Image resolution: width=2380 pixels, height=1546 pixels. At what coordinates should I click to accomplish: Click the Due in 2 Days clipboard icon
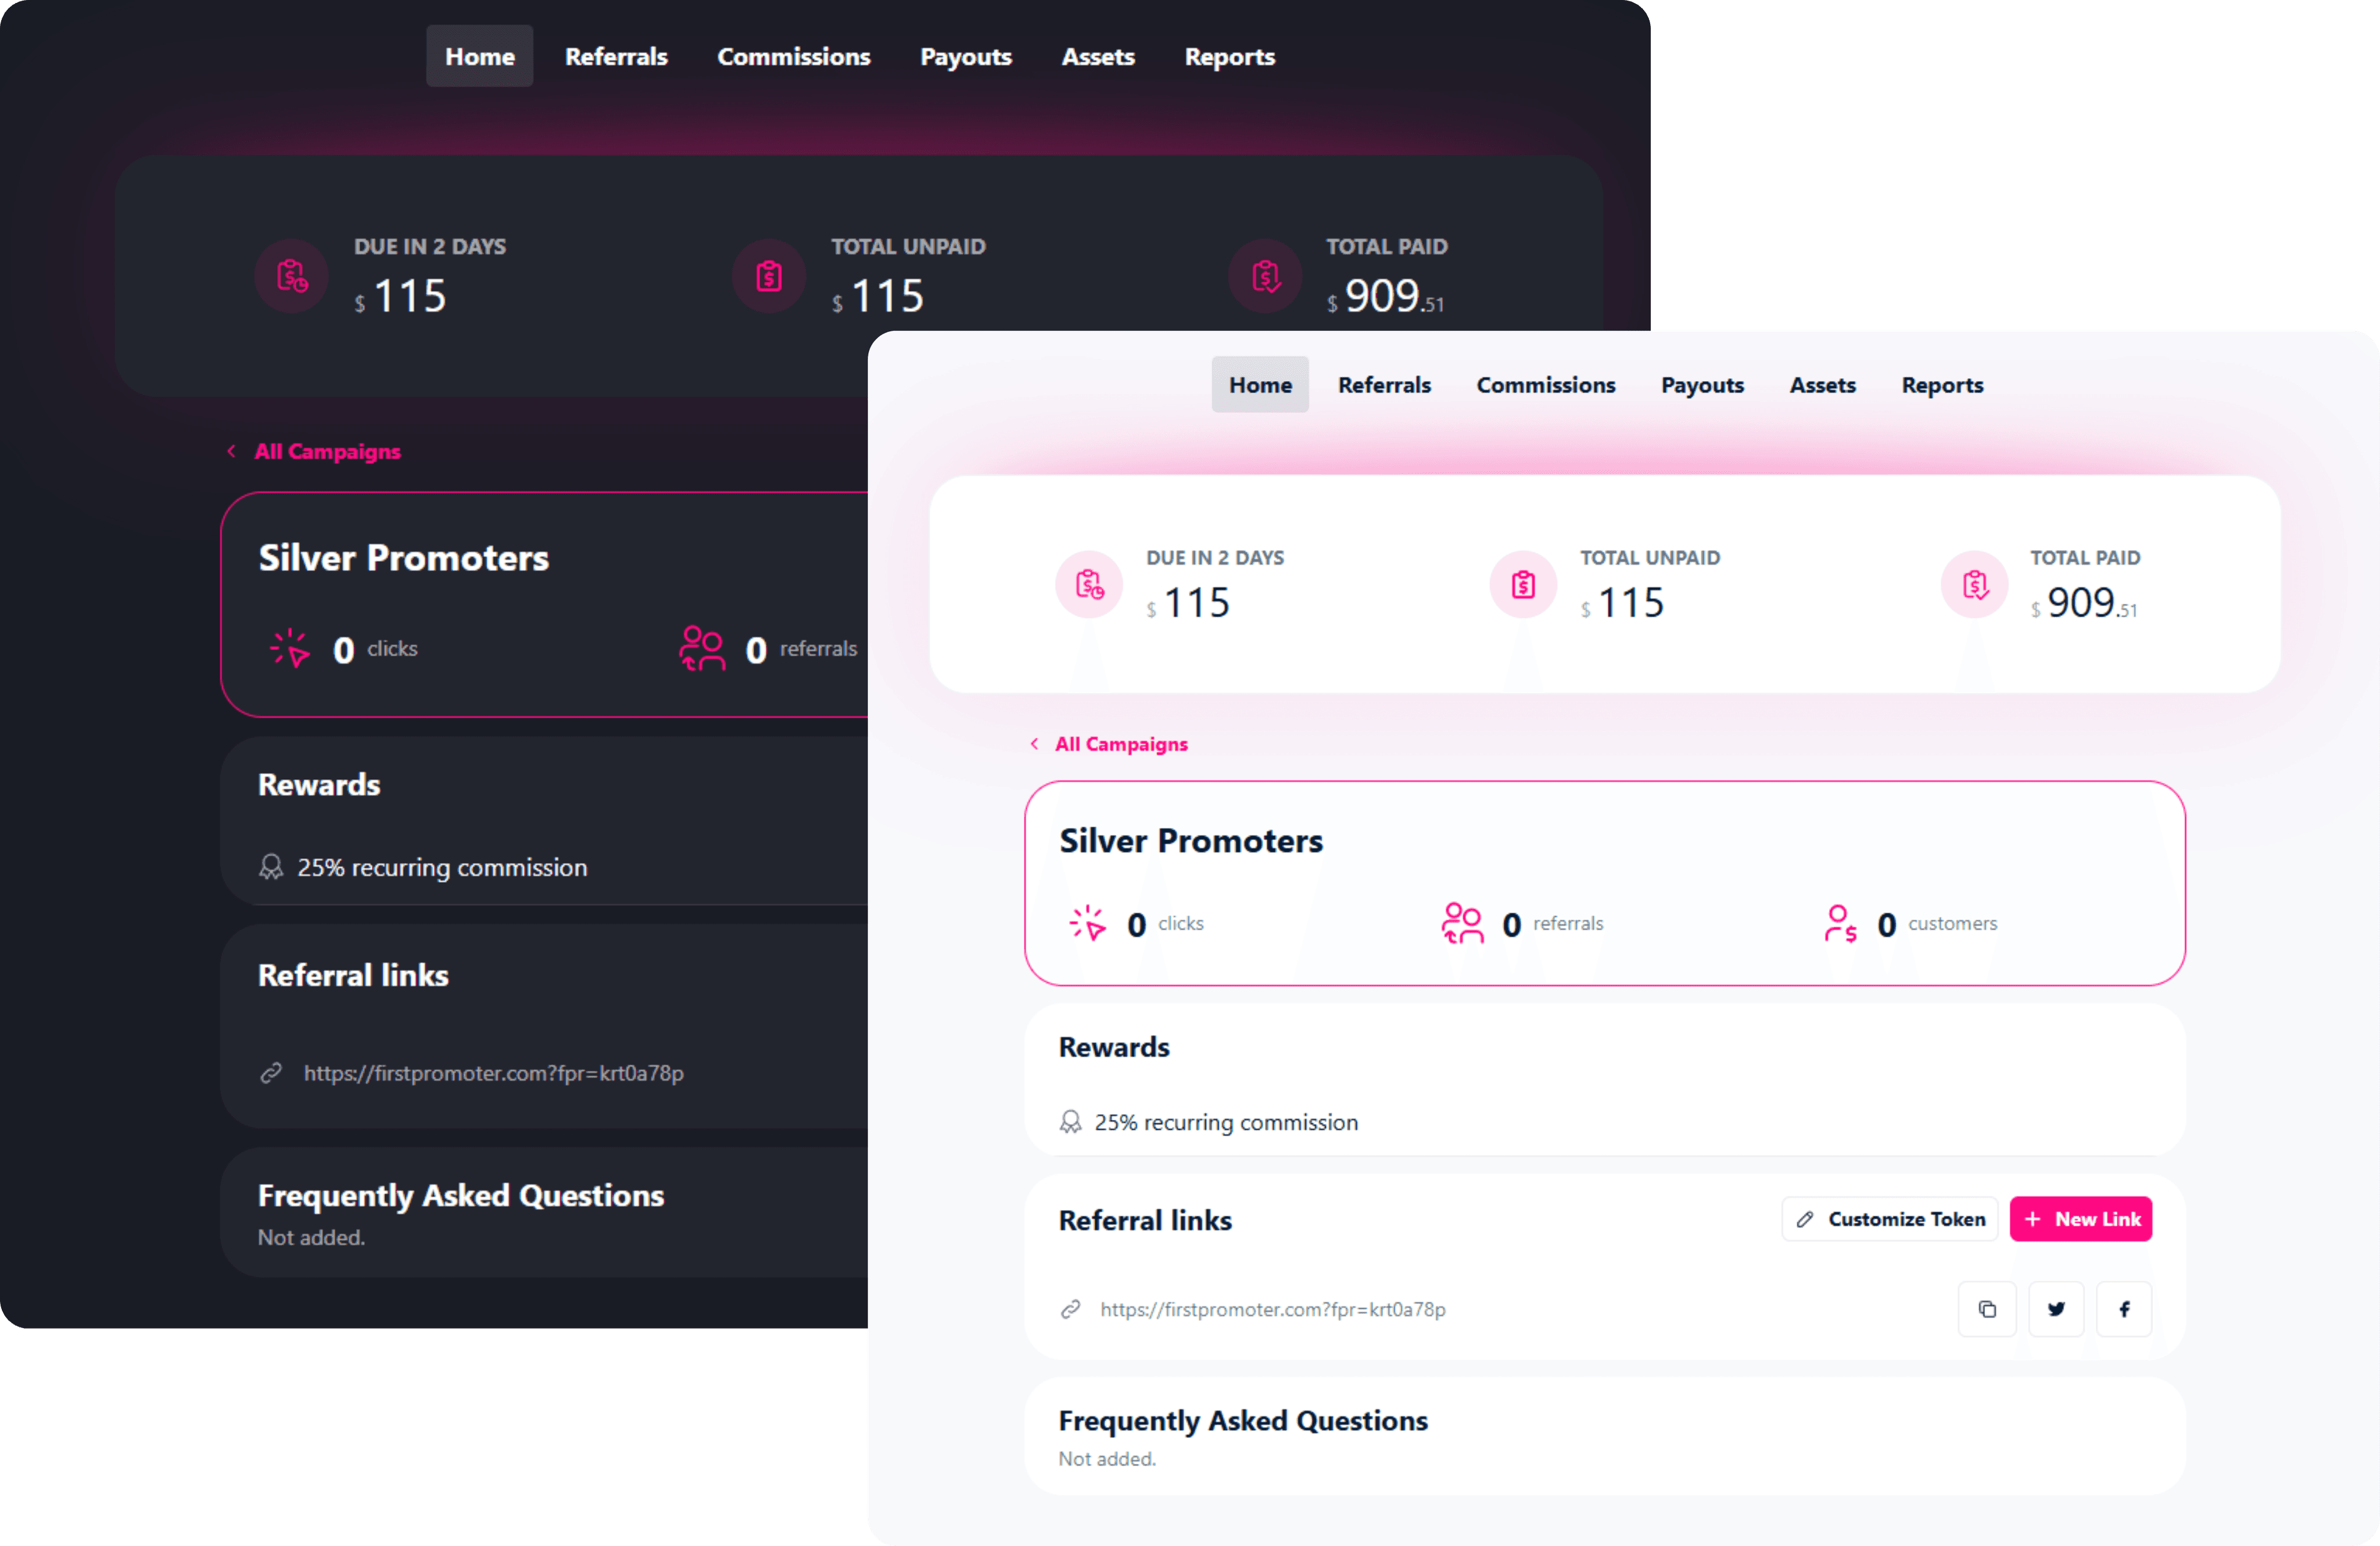1089,584
